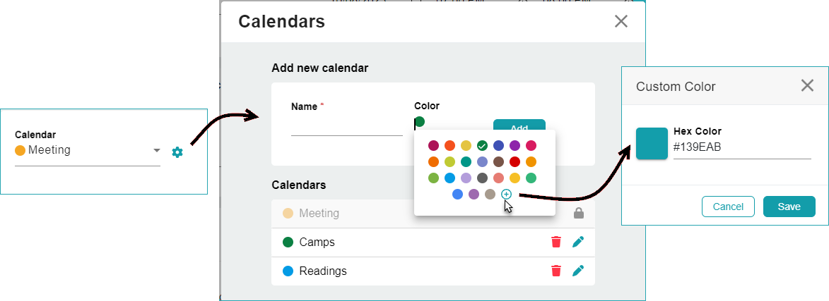
Task: Focus the calendar Name input field
Action: [x=346, y=127]
